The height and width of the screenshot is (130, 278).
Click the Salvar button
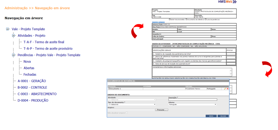click(223, 116)
